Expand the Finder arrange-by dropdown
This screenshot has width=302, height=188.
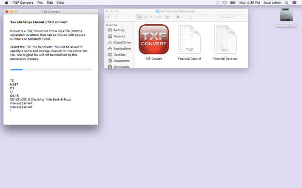click(x=169, y=17)
